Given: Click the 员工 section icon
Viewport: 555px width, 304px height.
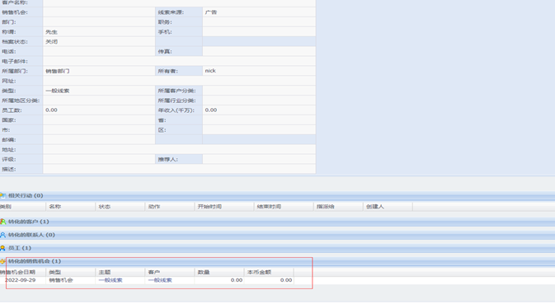Looking at the screenshot, I should point(2,248).
